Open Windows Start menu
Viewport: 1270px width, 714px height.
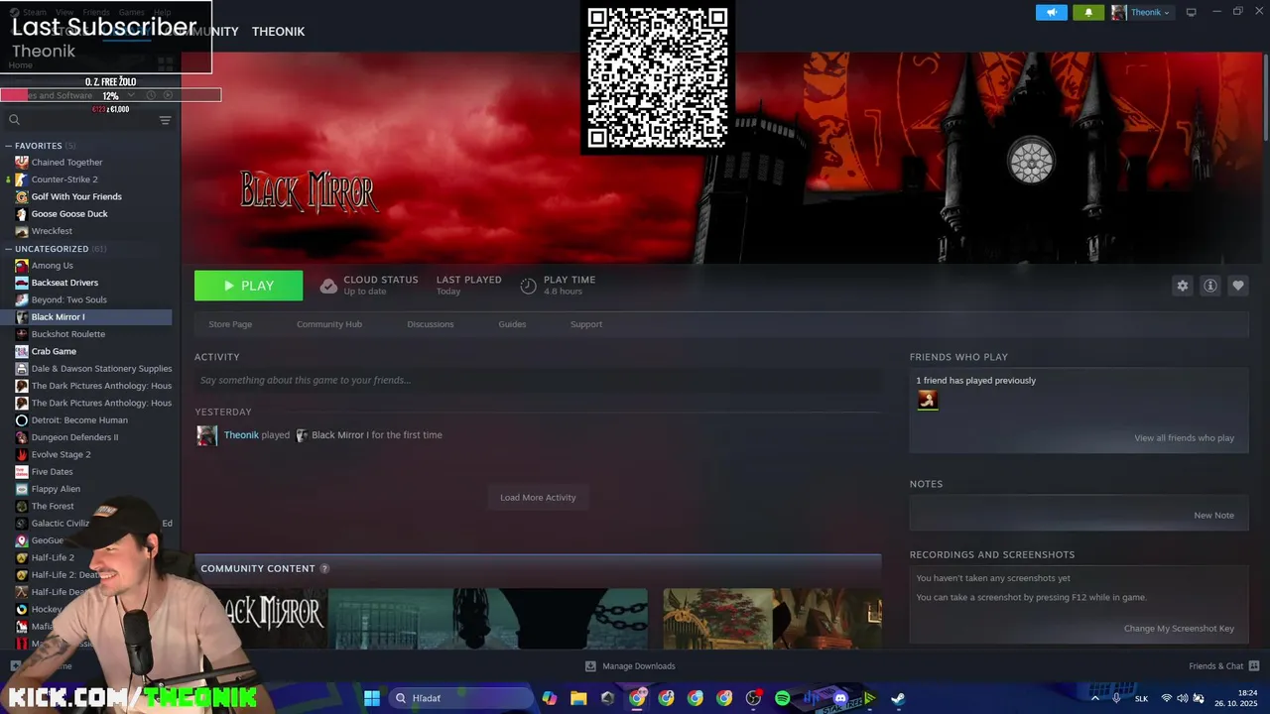372,698
